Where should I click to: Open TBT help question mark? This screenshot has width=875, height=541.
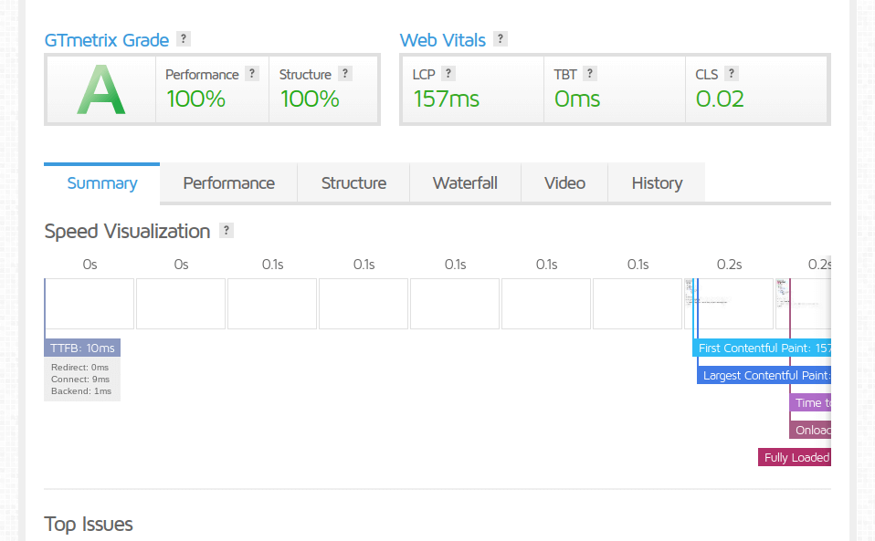(589, 74)
